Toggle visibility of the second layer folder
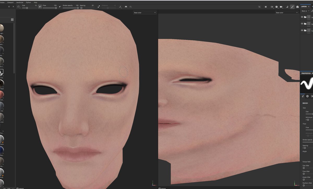 [x=302, y=24]
